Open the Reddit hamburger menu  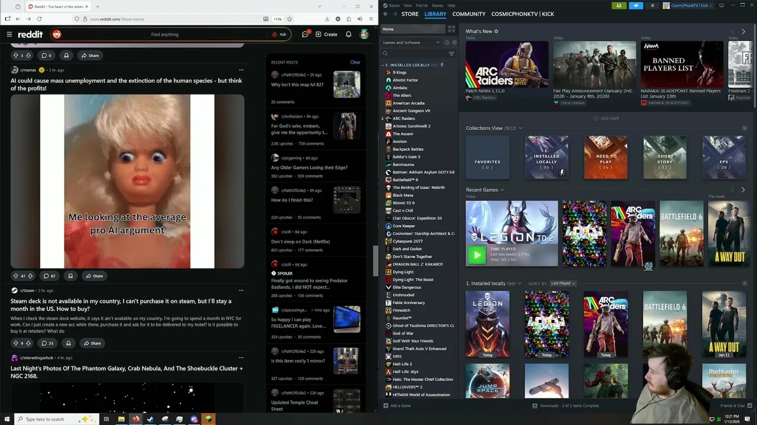[x=9, y=34]
